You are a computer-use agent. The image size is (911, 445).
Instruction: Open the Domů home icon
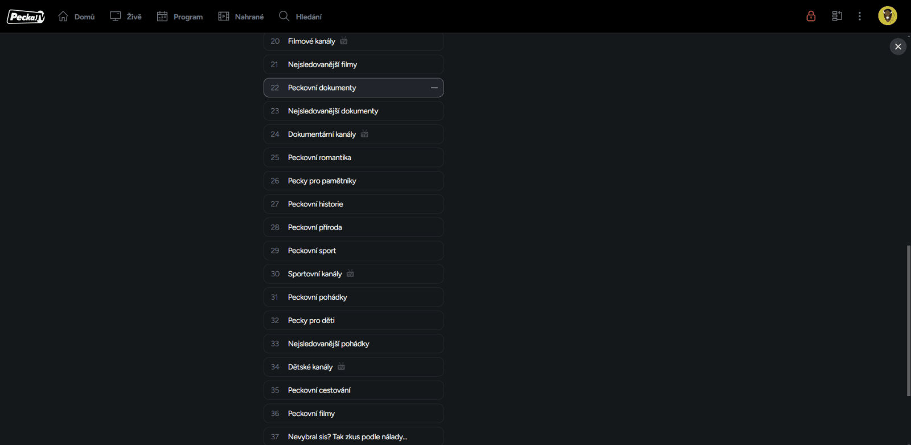[x=63, y=17]
